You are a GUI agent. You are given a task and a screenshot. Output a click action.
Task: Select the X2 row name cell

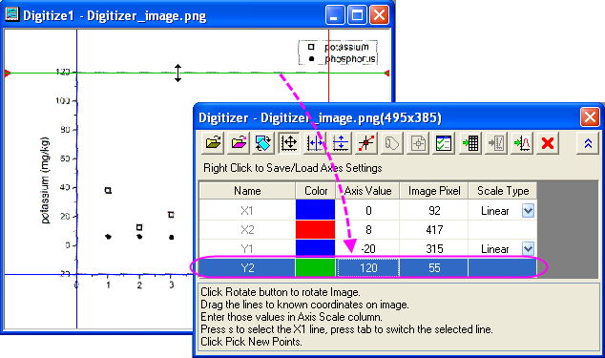pos(247,229)
